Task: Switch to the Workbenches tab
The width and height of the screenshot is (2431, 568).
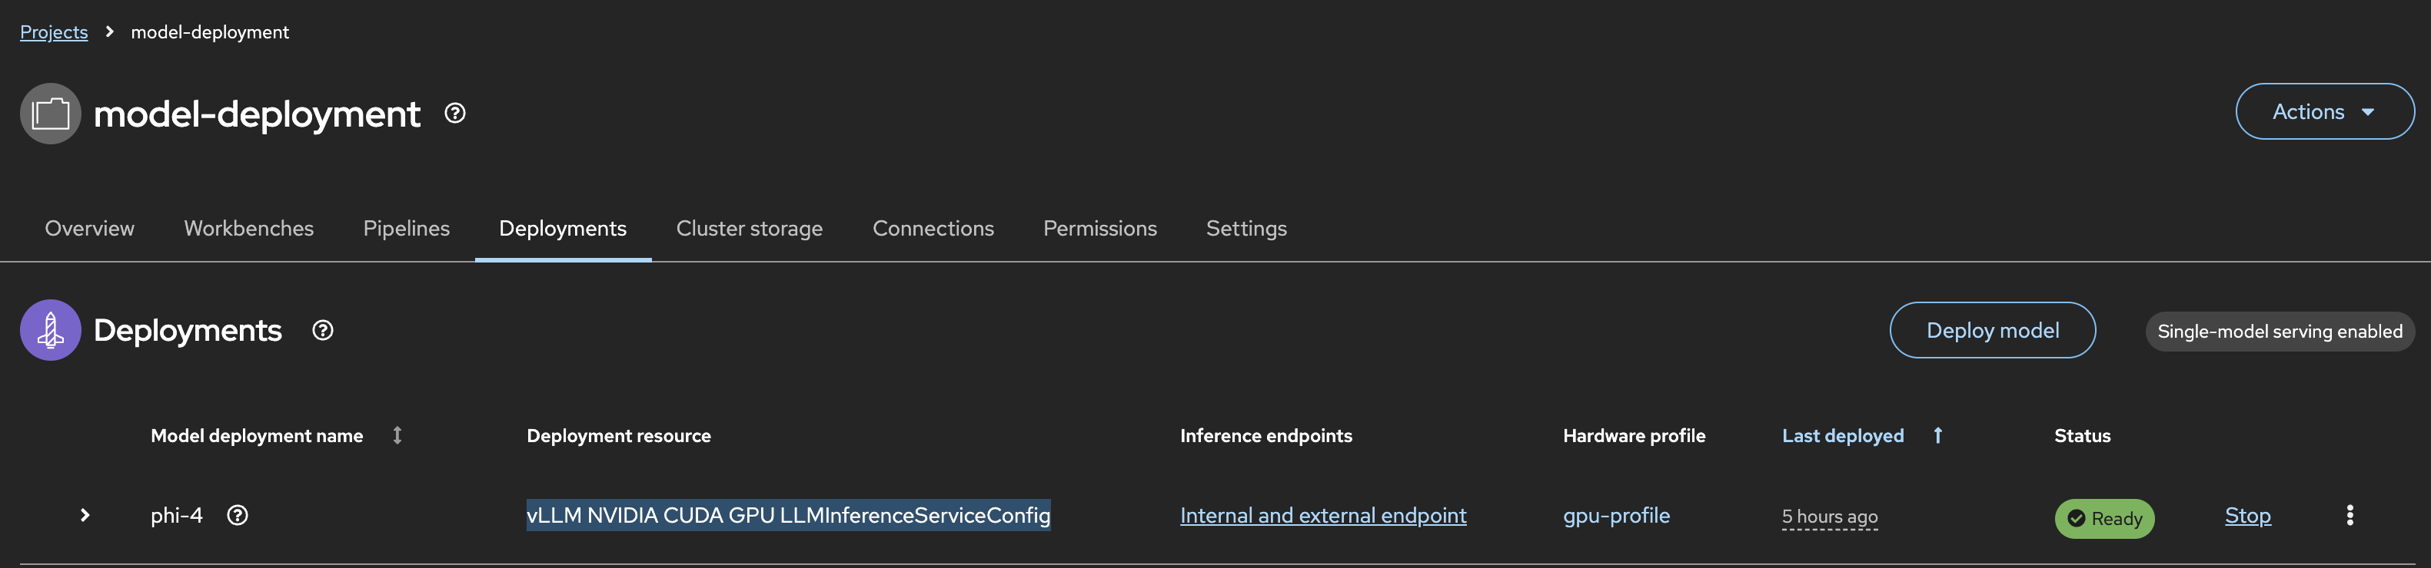Action: click(248, 228)
